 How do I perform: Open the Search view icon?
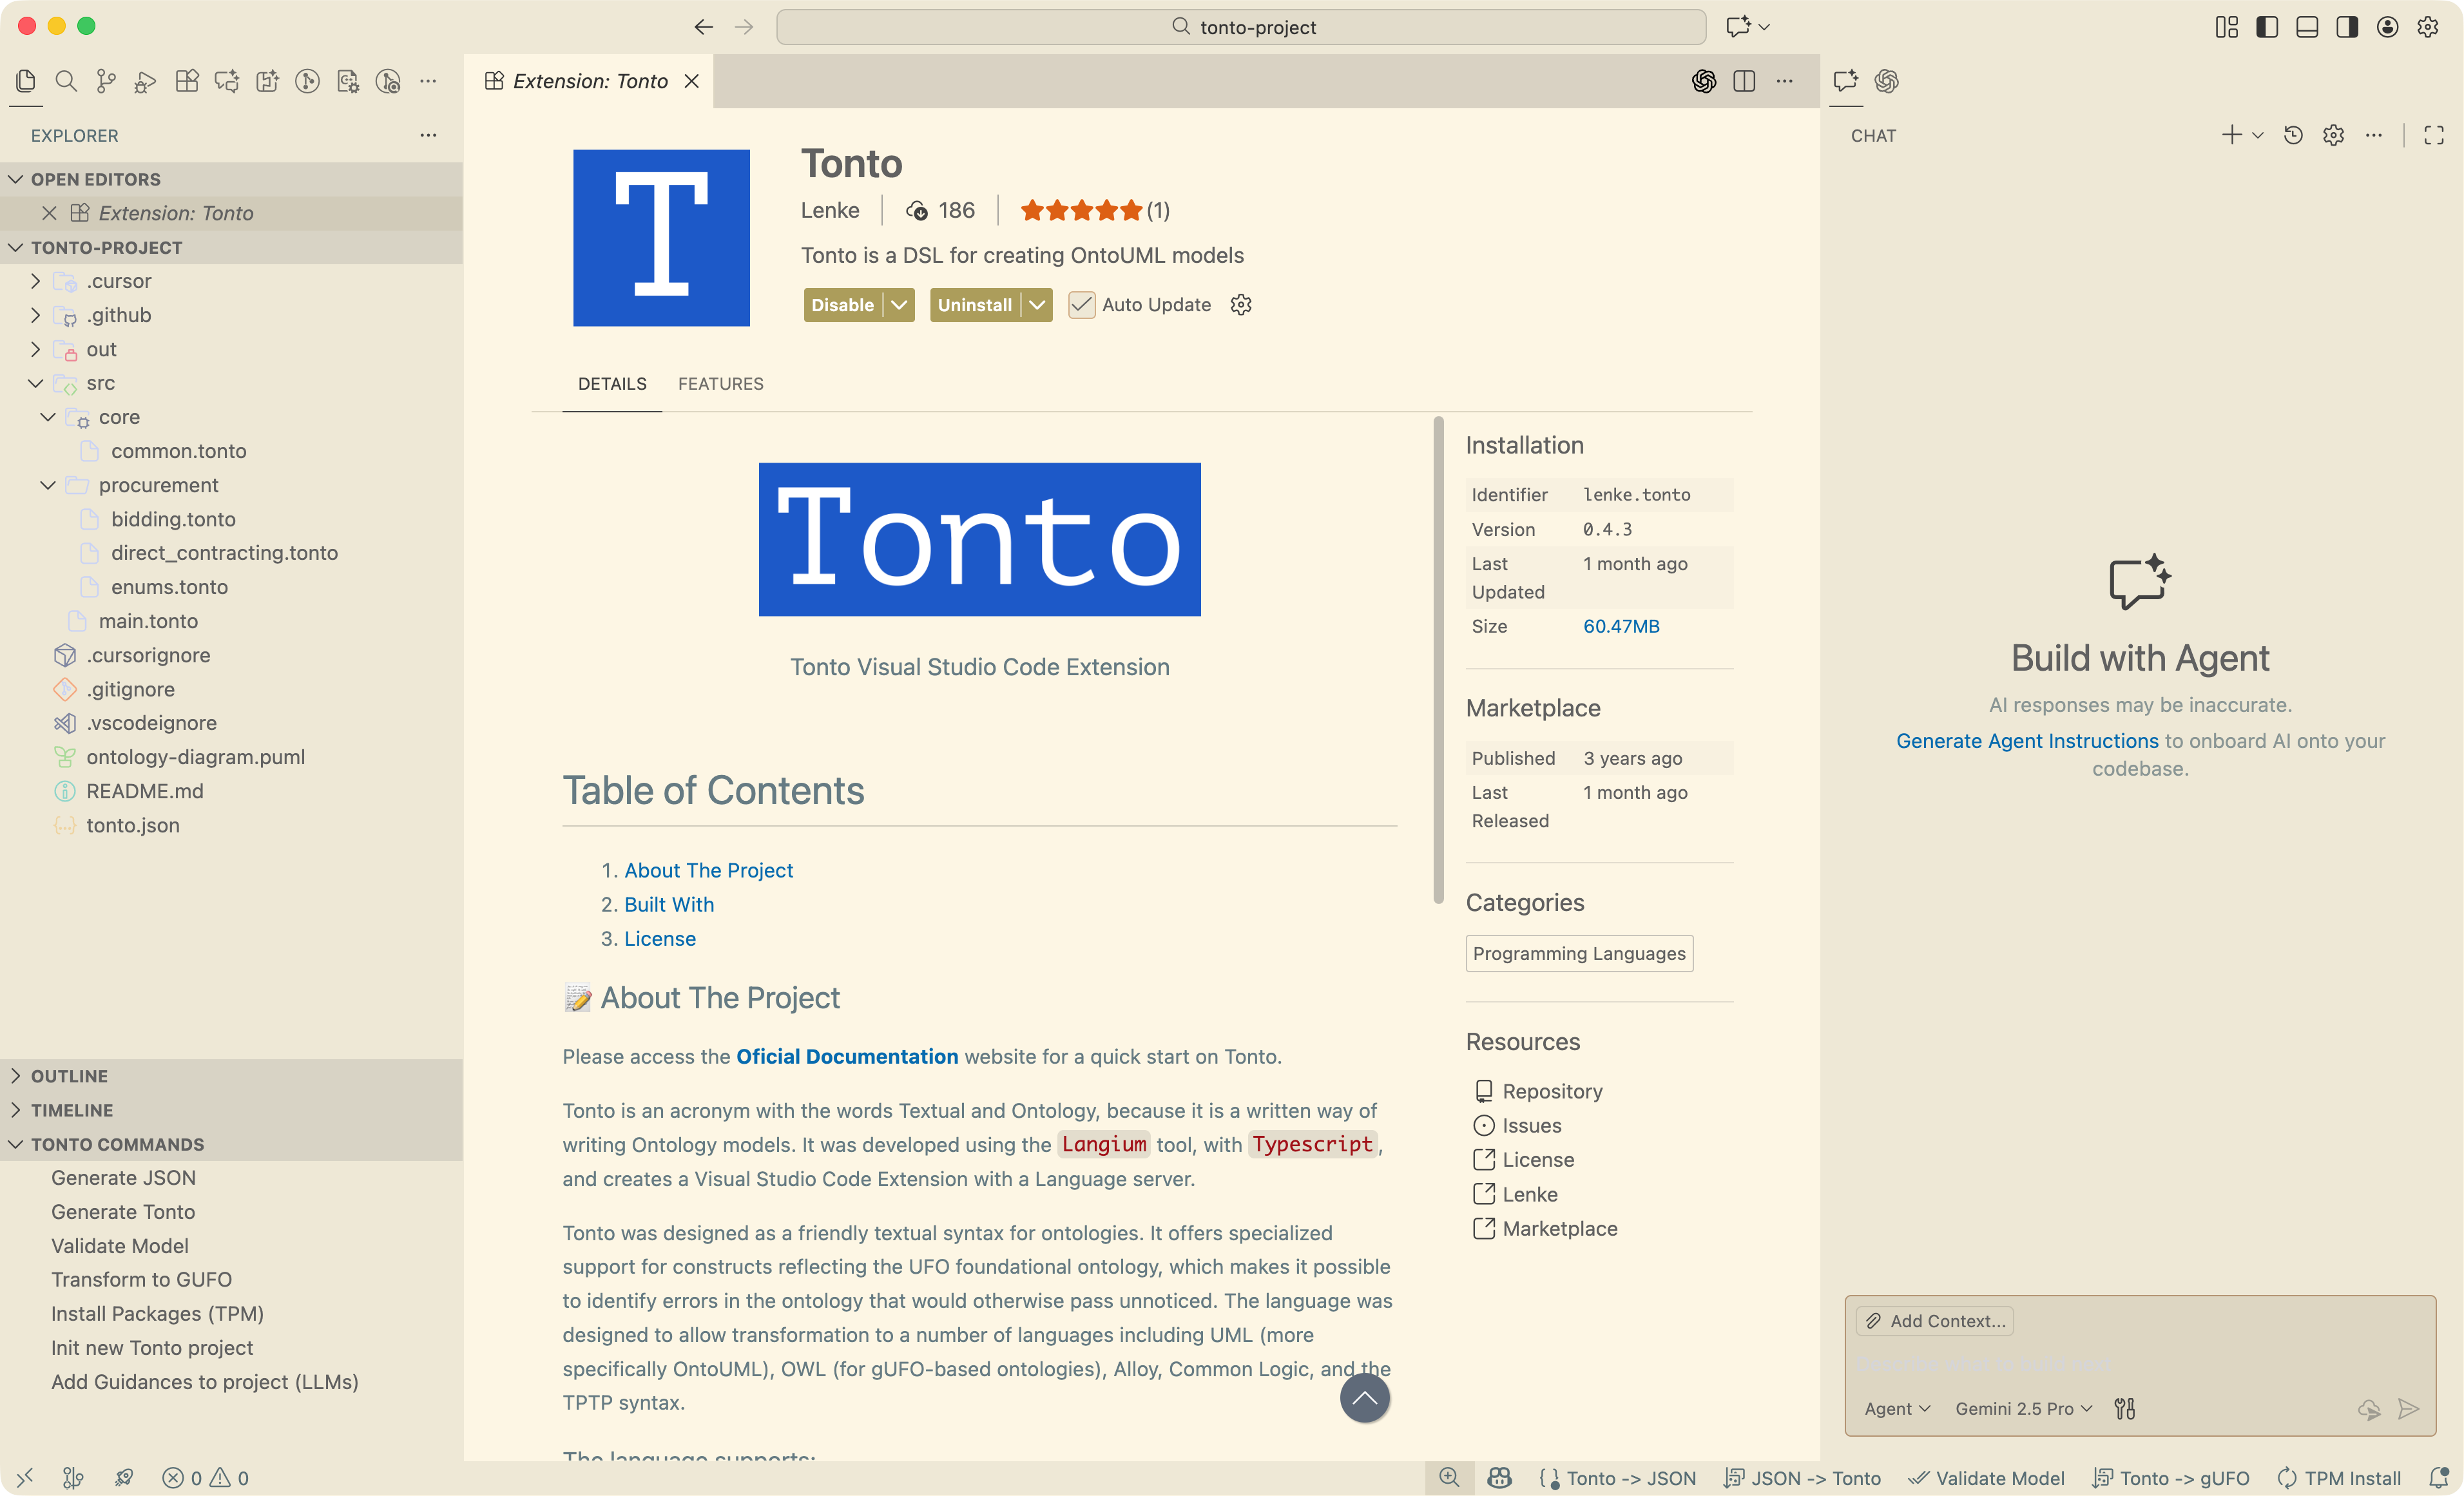coord(66,81)
